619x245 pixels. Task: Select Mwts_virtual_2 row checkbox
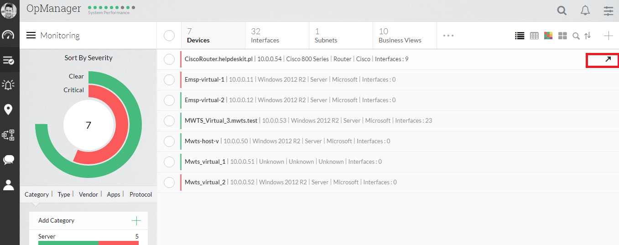[x=169, y=182]
